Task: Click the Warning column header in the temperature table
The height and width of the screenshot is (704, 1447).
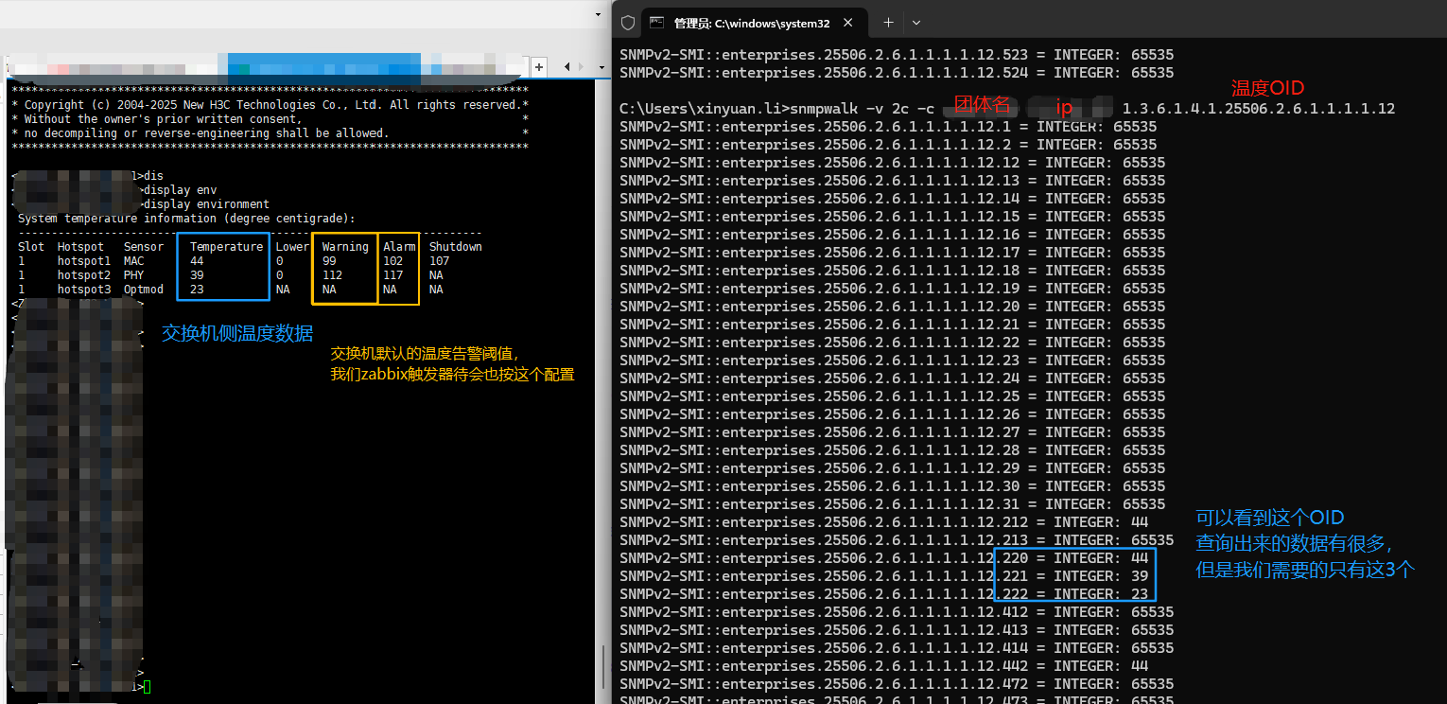Action: [x=344, y=247]
